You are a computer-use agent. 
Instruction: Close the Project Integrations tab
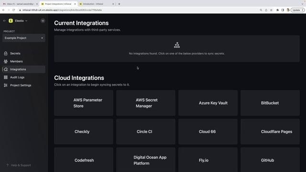[75, 4]
